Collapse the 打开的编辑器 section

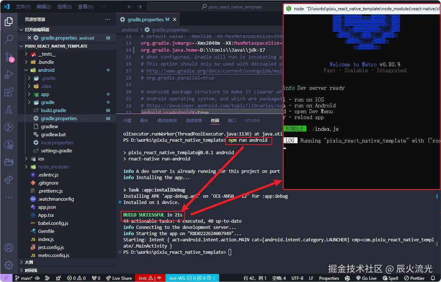click(x=67, y=30)
